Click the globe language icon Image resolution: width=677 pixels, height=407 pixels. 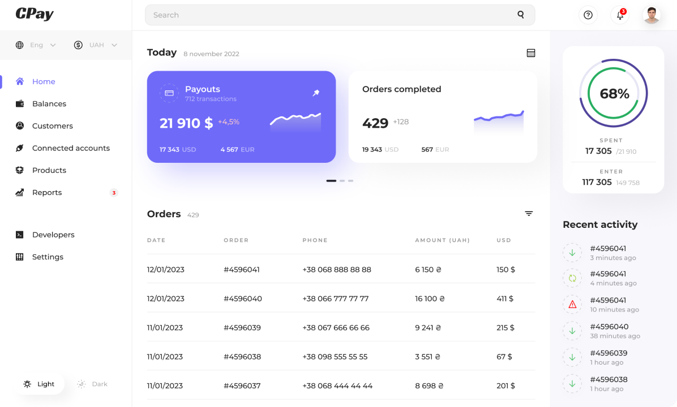(x=19, y=45)
